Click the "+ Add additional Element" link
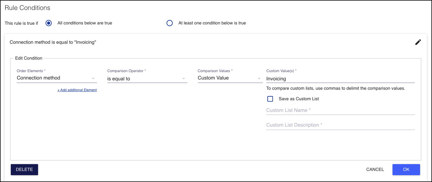 77,90
